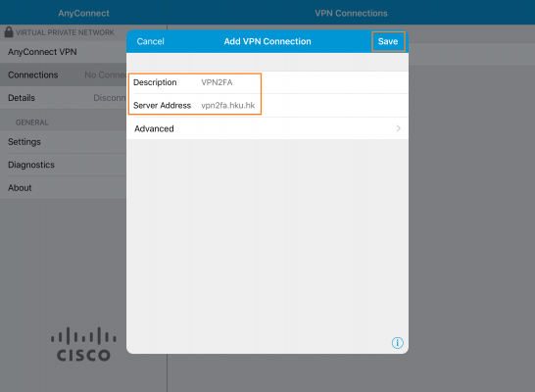
Task: Open the info icon in dialog corner
Action: [398, 343]
